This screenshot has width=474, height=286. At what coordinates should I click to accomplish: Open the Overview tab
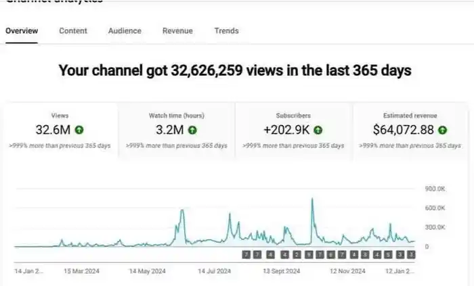pos(22,31)
